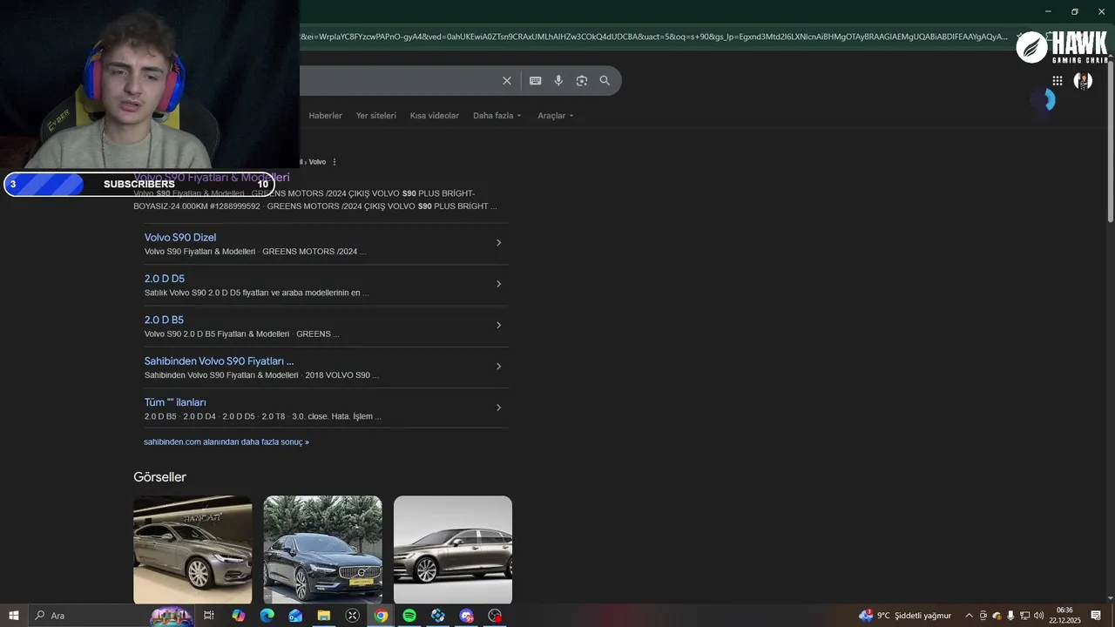Open the Tüm "" ilanları link

[175, 402]
